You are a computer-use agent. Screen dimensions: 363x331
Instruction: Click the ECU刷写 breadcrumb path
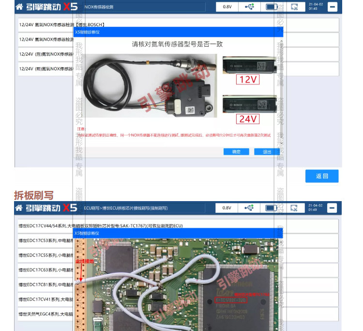click(143, 208)
